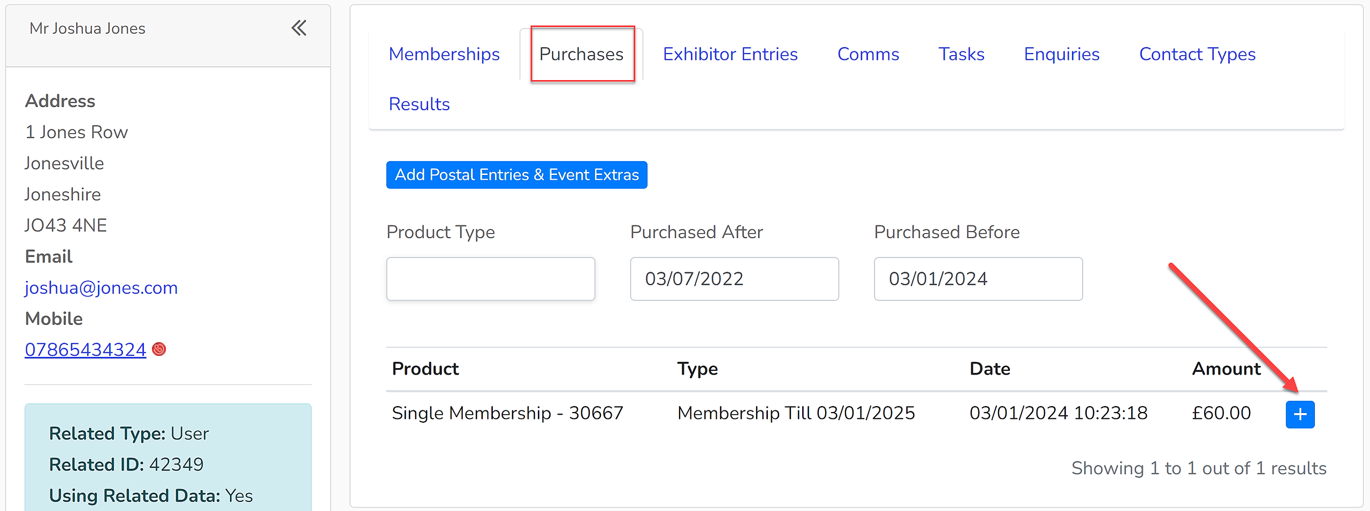This screenshot has height=511, width=1370.
Task: Click the Product column header
Action: (x=425, y=369)
